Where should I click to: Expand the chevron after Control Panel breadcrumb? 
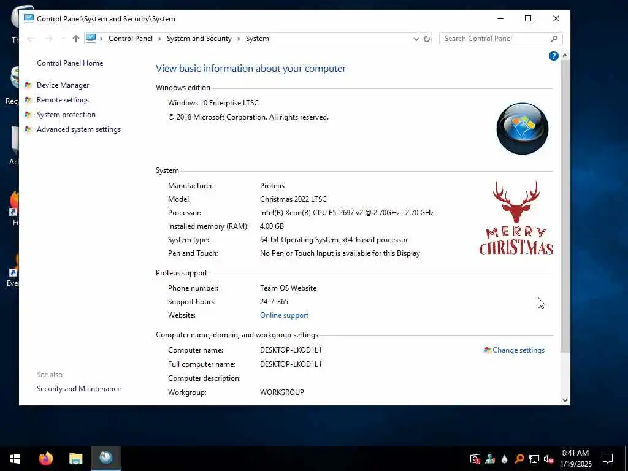tap(159, 39)
